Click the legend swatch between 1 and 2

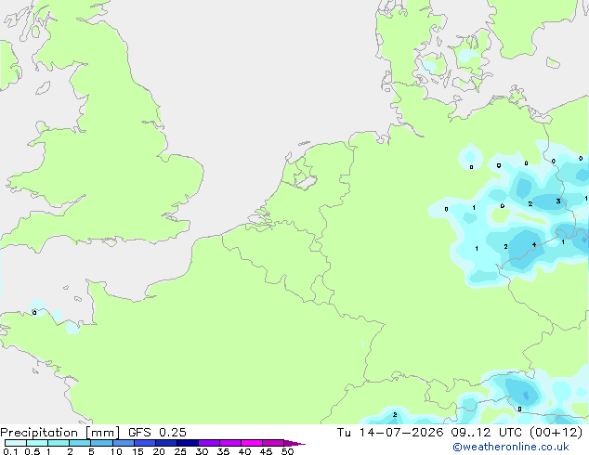coord(59,443)
